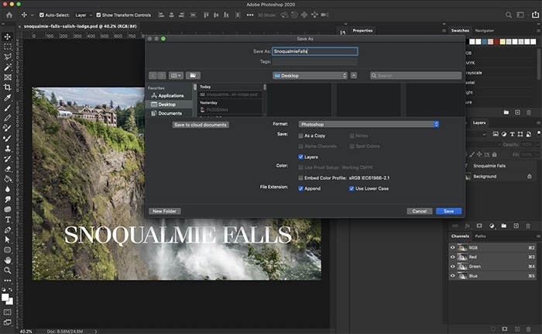Switch to the Paths tab

tap(481, 236)
